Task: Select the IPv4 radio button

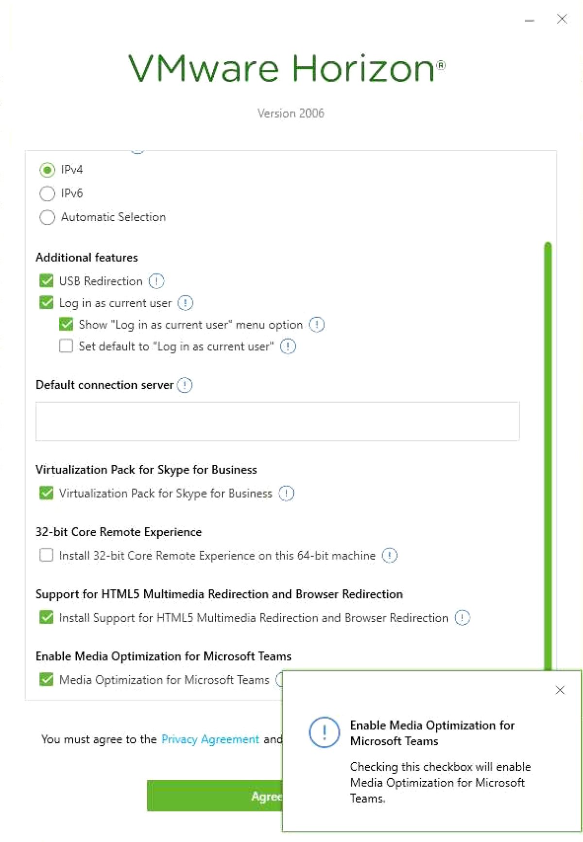Action: point(47,170)
